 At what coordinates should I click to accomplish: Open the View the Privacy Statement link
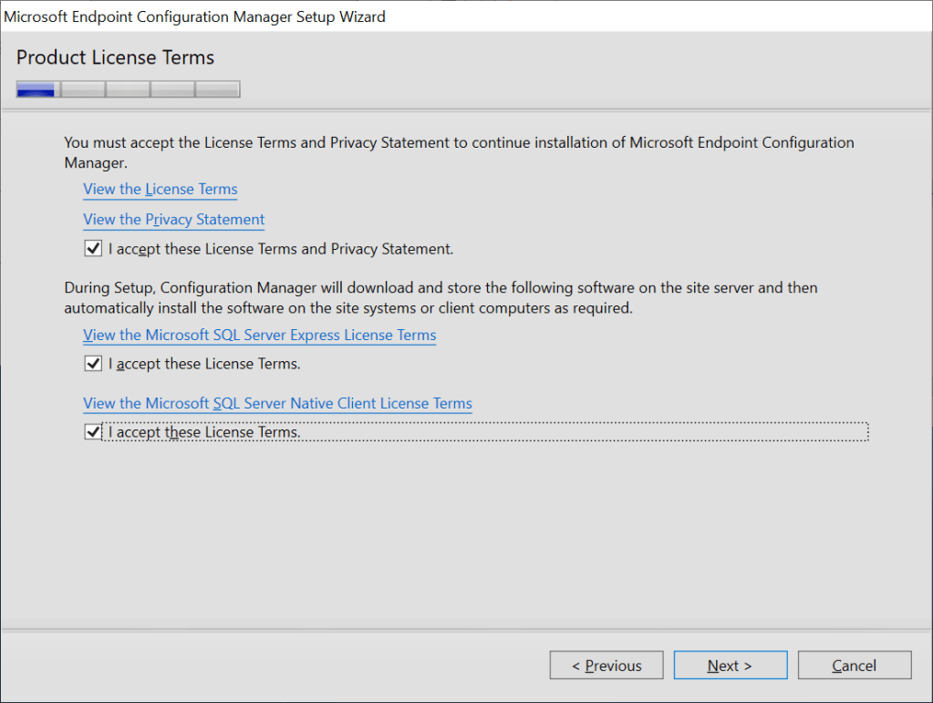tap(173, 220)
